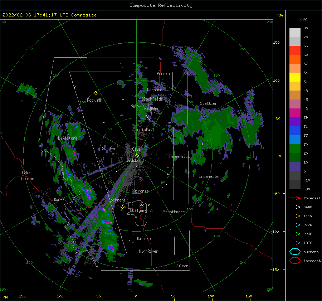Click the dBZ legend heading
The width and height of the screenshot is (322, 301).
tap(303, 19)
